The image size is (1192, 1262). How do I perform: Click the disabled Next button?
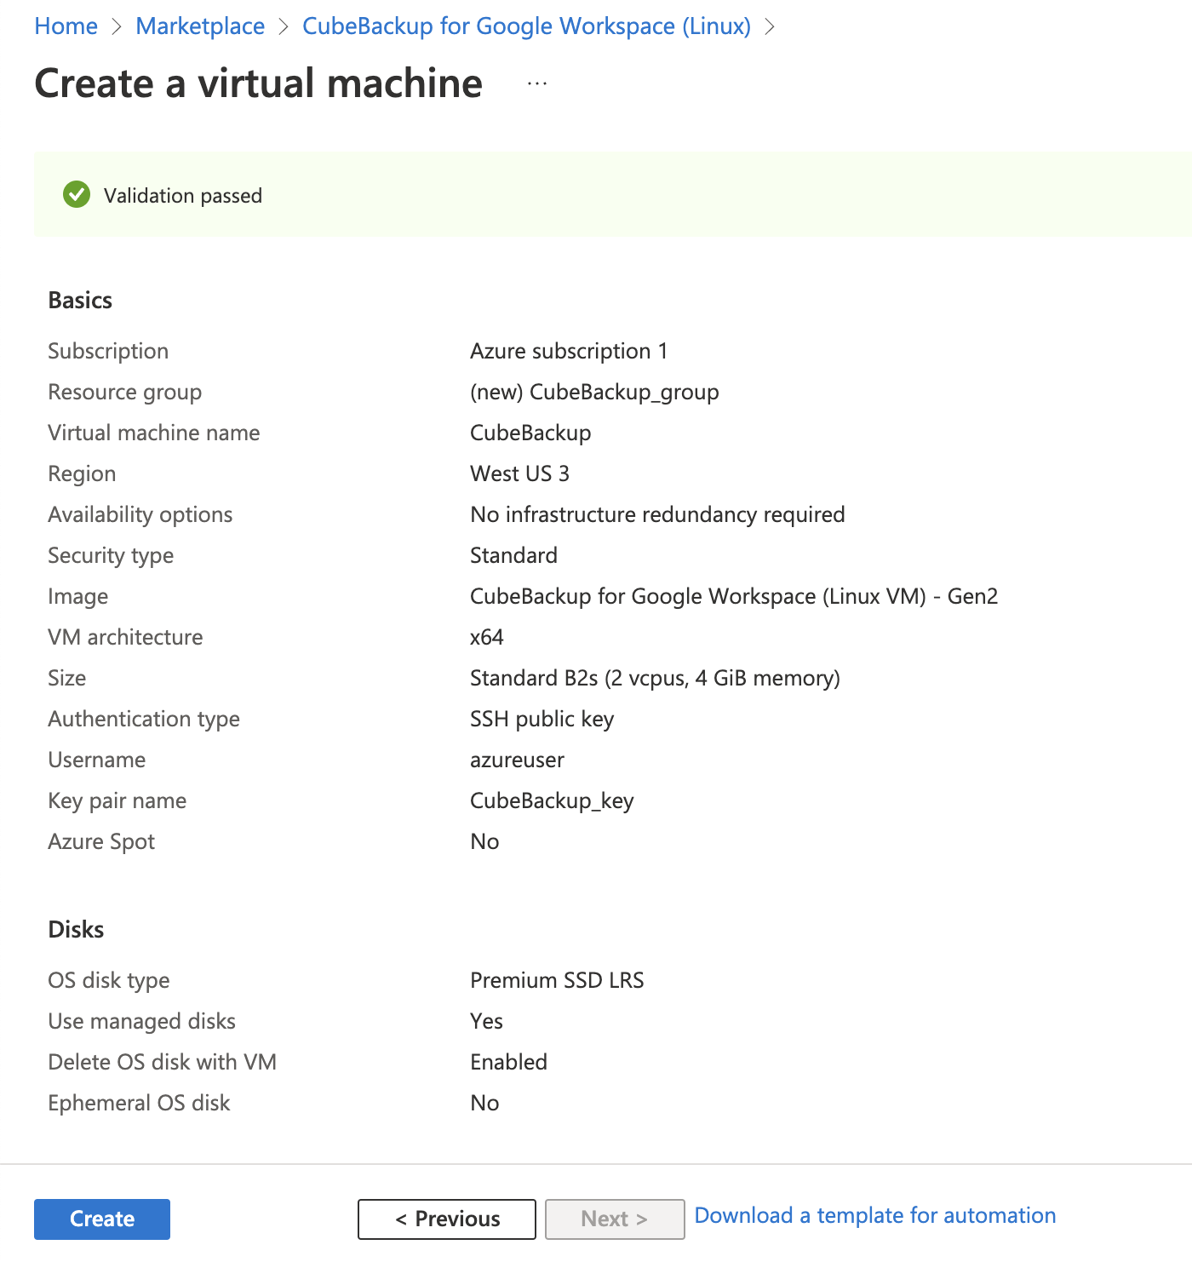click(x=615, y=1219)
